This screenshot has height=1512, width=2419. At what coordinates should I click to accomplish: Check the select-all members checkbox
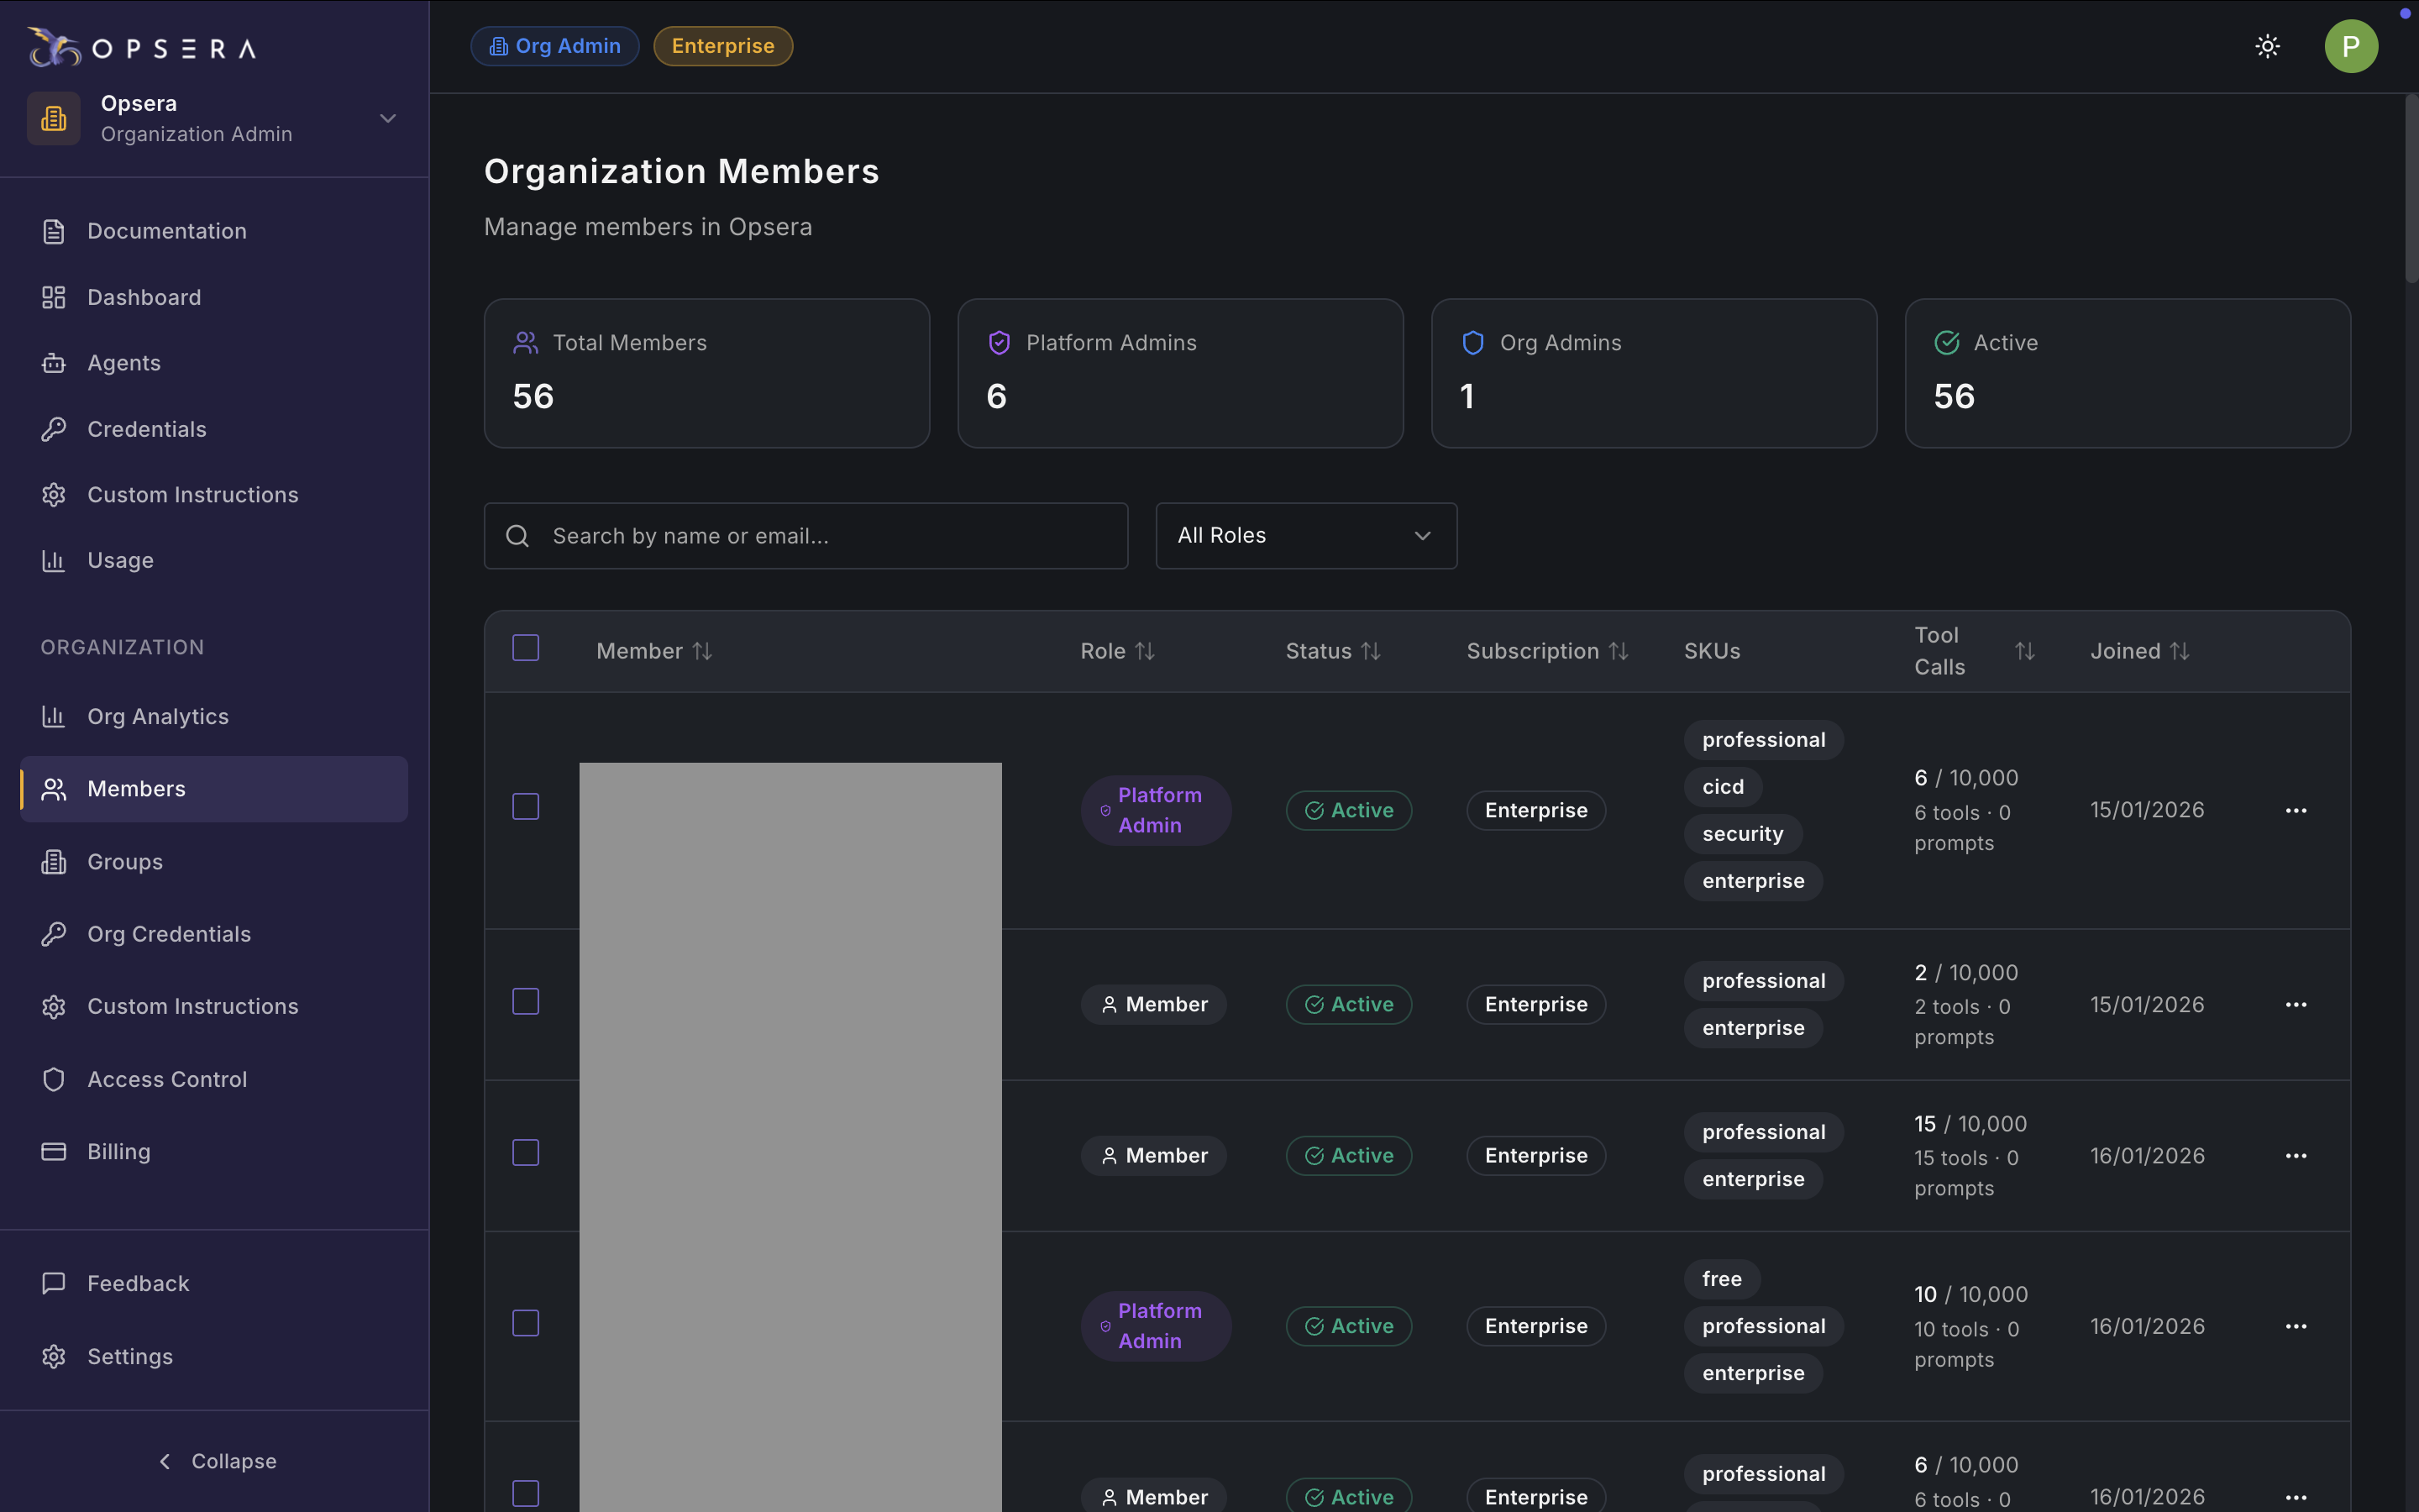pyautogui.click(x=526, y=648)
